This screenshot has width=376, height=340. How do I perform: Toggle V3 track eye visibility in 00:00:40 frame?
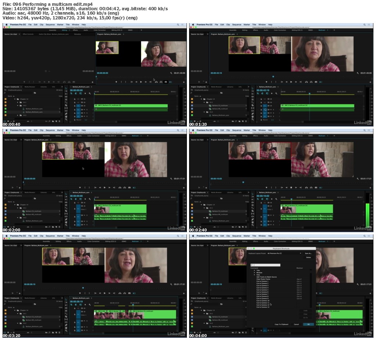pos(85,99)
